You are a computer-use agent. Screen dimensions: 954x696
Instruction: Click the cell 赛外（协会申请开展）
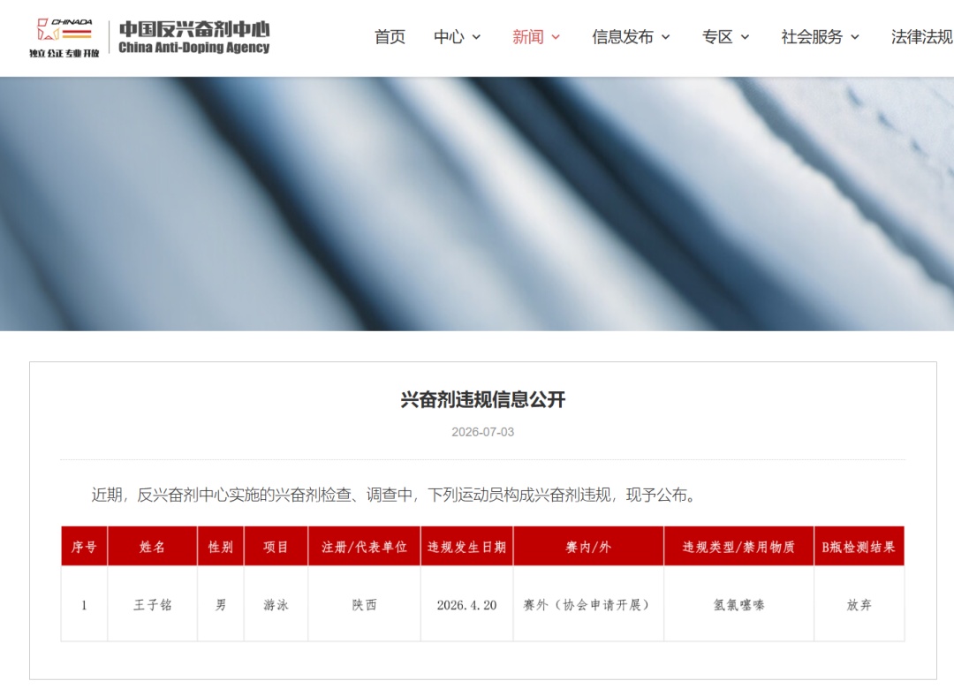(588, 605)
